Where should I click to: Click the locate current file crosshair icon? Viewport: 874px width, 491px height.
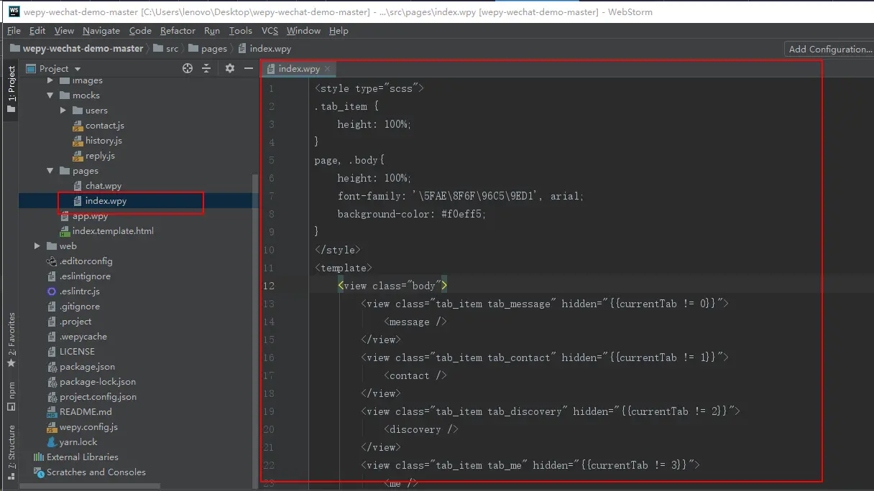(188, 68)
